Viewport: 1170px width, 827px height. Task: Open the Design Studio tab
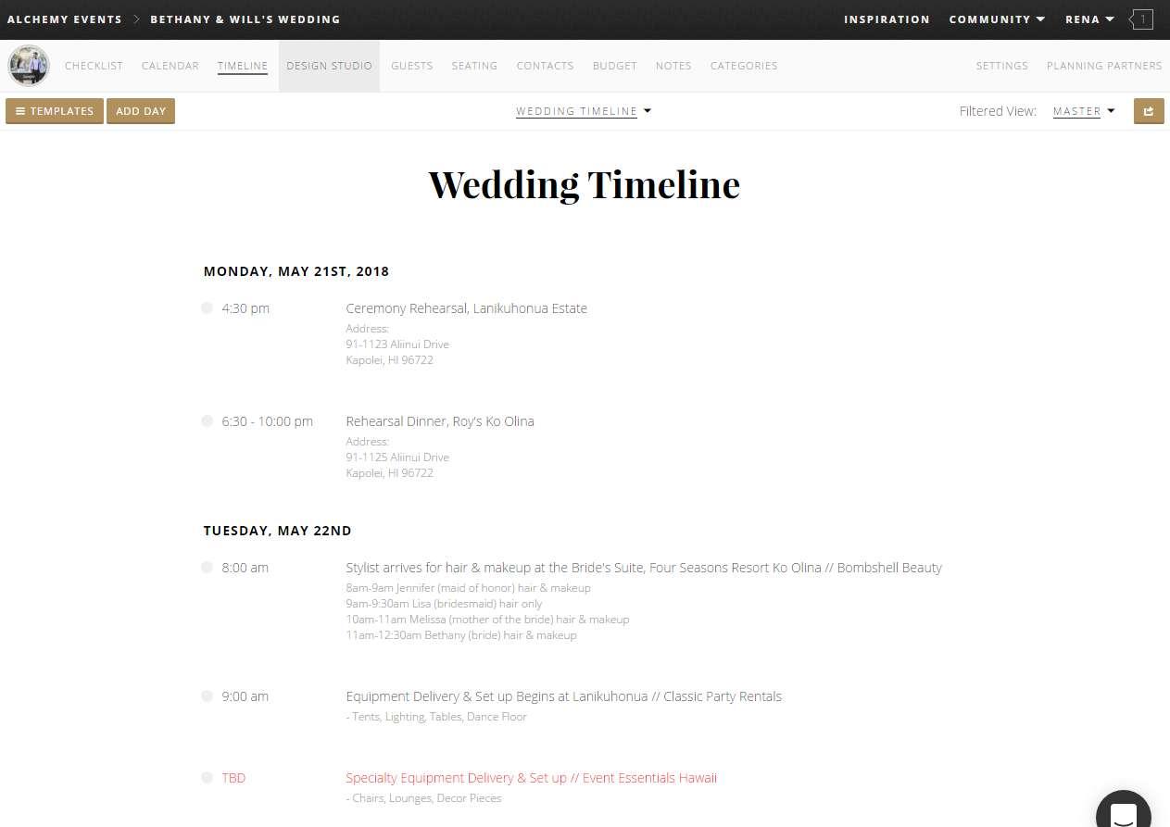pos(329,66)
